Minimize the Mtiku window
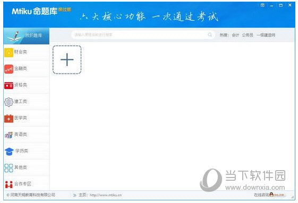 point(271,5)
